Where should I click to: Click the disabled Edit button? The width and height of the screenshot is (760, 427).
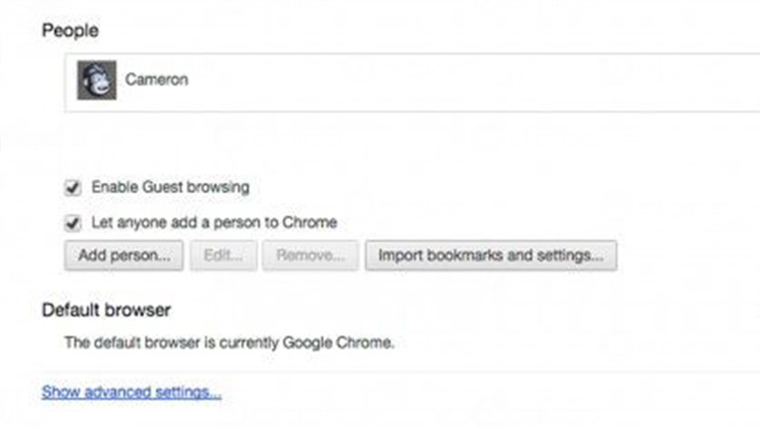pyautogui.click(x=223, y=255)
